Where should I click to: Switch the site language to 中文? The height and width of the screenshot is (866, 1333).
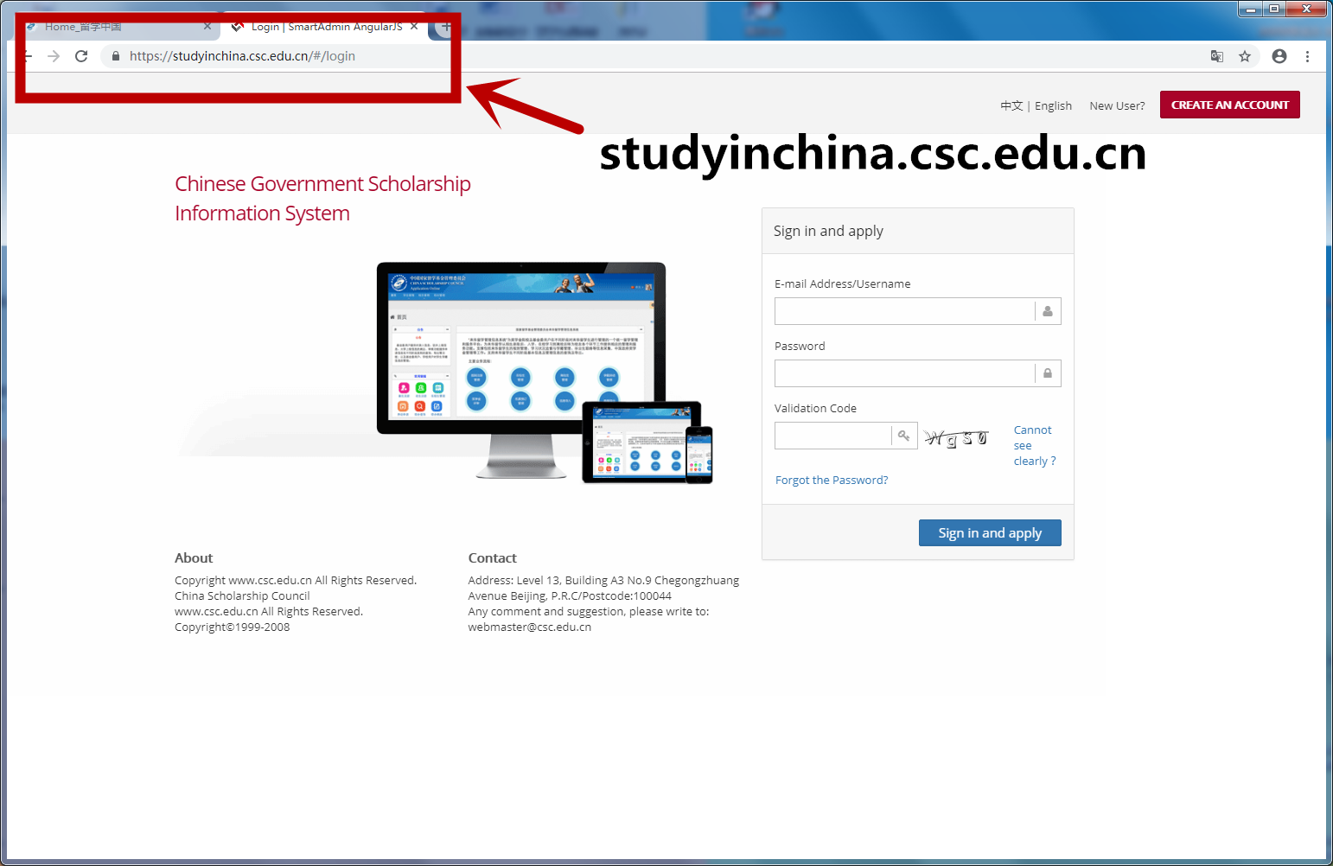tap(1011, 105)
